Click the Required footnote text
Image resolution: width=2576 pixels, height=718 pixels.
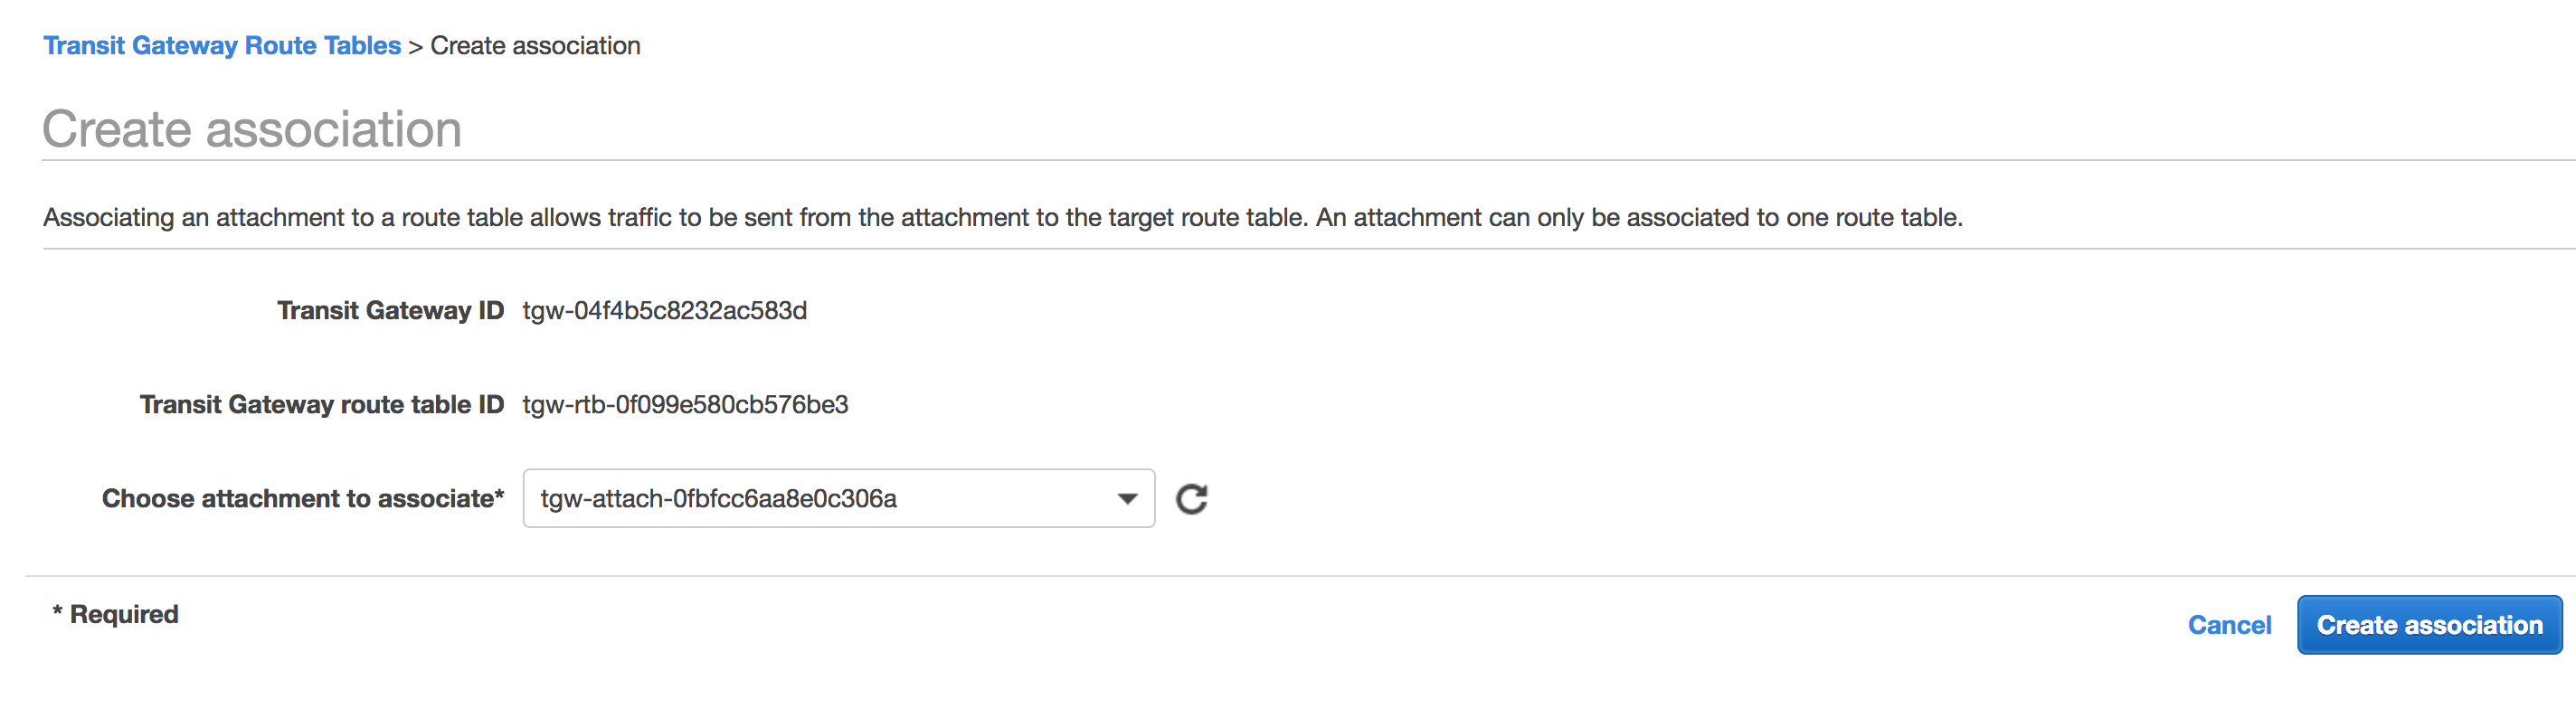tap(115, 614)
